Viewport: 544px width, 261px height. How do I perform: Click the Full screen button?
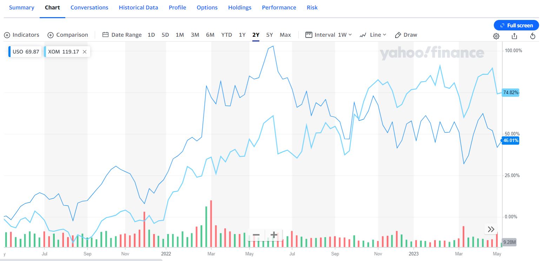pos(516,25)
